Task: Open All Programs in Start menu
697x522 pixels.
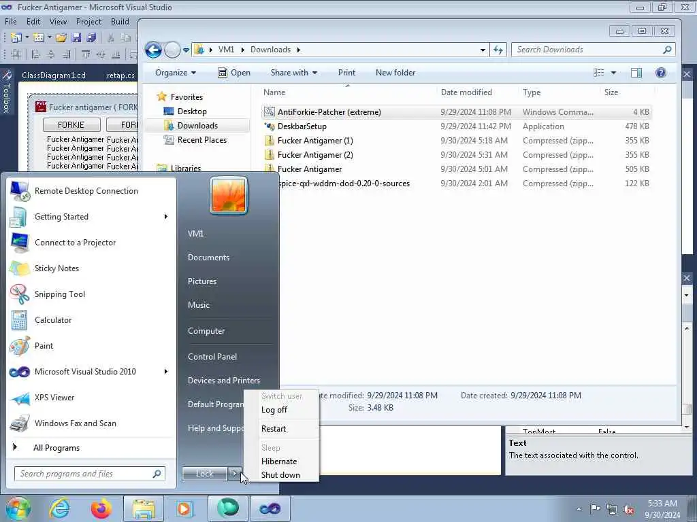Action: (x=56, y=448)
